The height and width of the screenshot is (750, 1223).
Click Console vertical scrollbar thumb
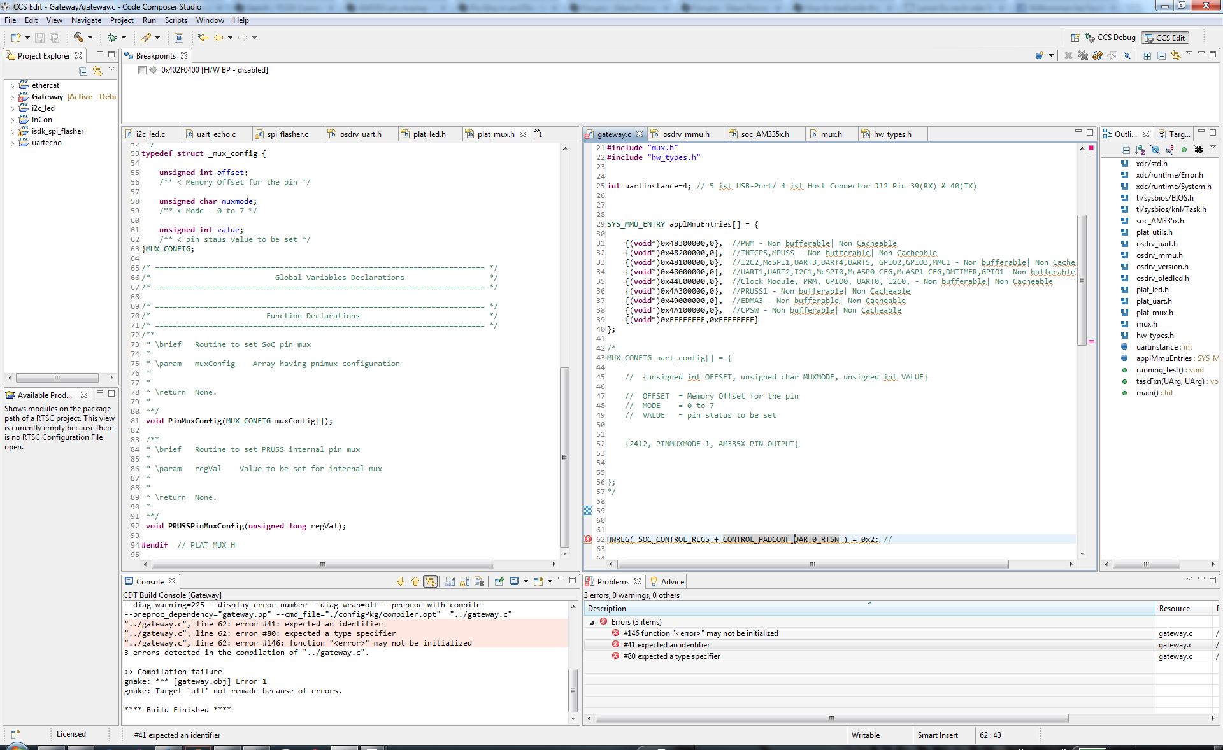tap(573, 690)
